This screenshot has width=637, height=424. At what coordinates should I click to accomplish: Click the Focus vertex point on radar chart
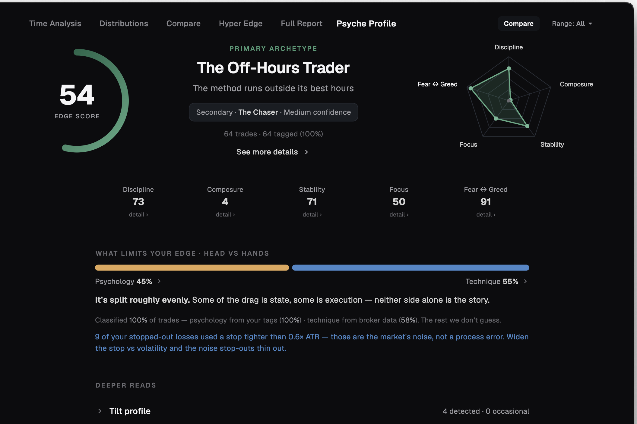[x=496, y=118]
